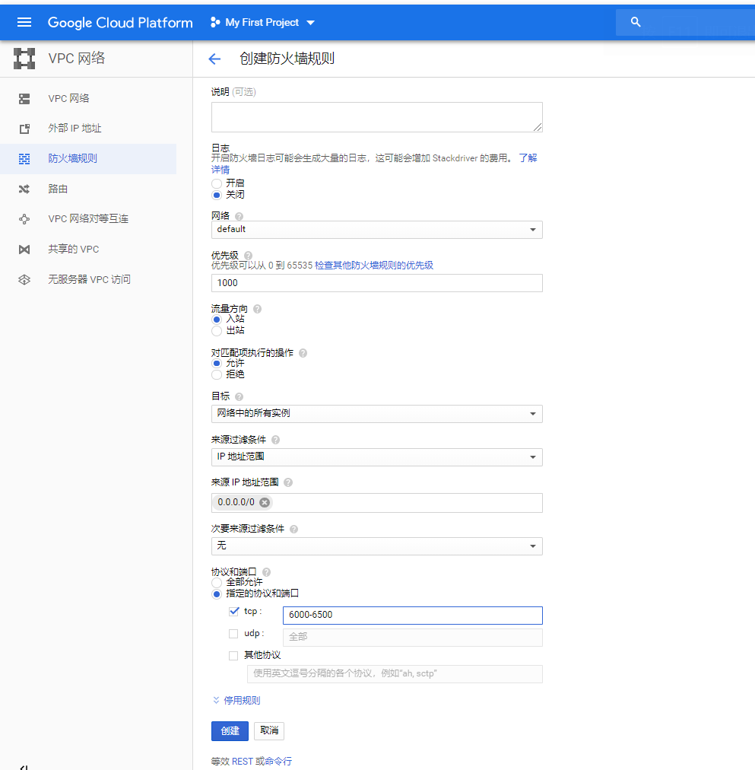
Task: Click the help icon next to 流量方向
Action: (257, 309)
